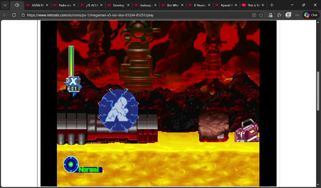Minimize the browser window
Viewport: 321px width, 188px height.
[x=292, y=5]
